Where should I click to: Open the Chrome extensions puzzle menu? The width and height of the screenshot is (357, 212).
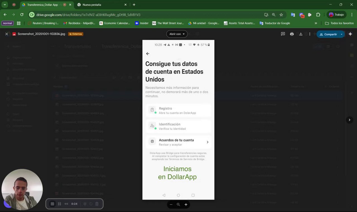pyautogui.click(x=318, y=15)
